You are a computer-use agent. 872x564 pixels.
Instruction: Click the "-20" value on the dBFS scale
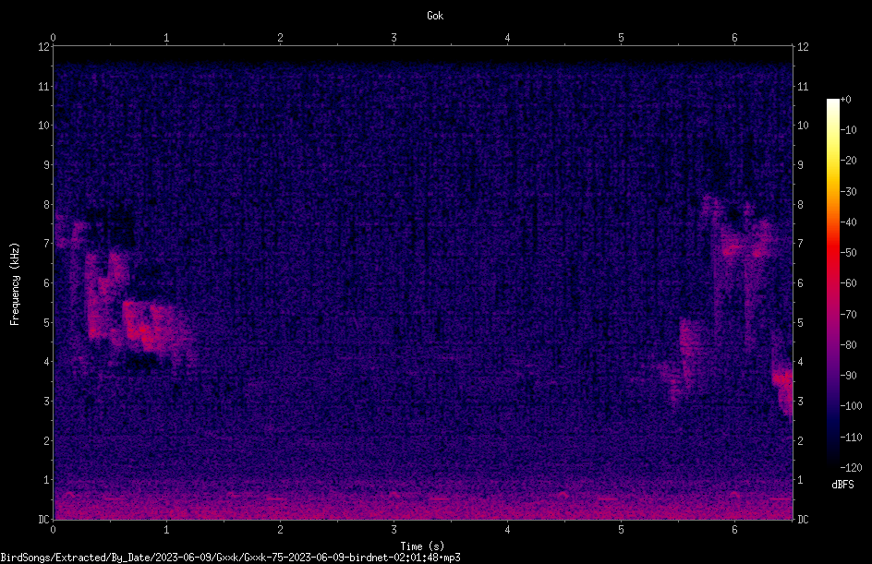848,161
